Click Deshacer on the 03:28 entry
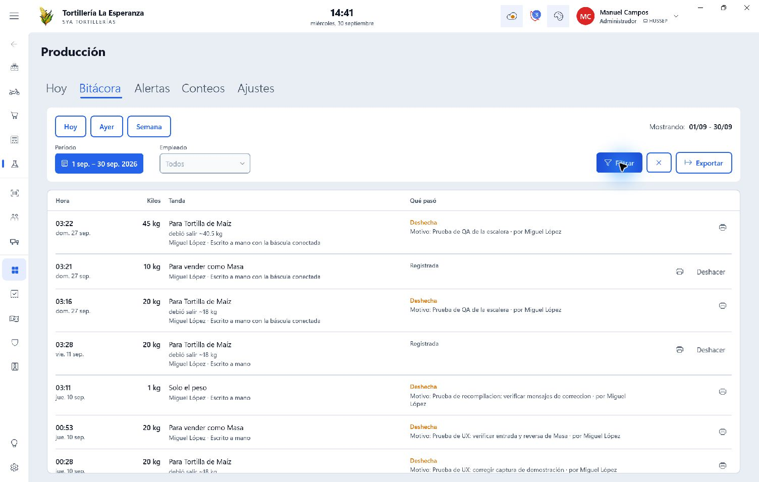 711,350
